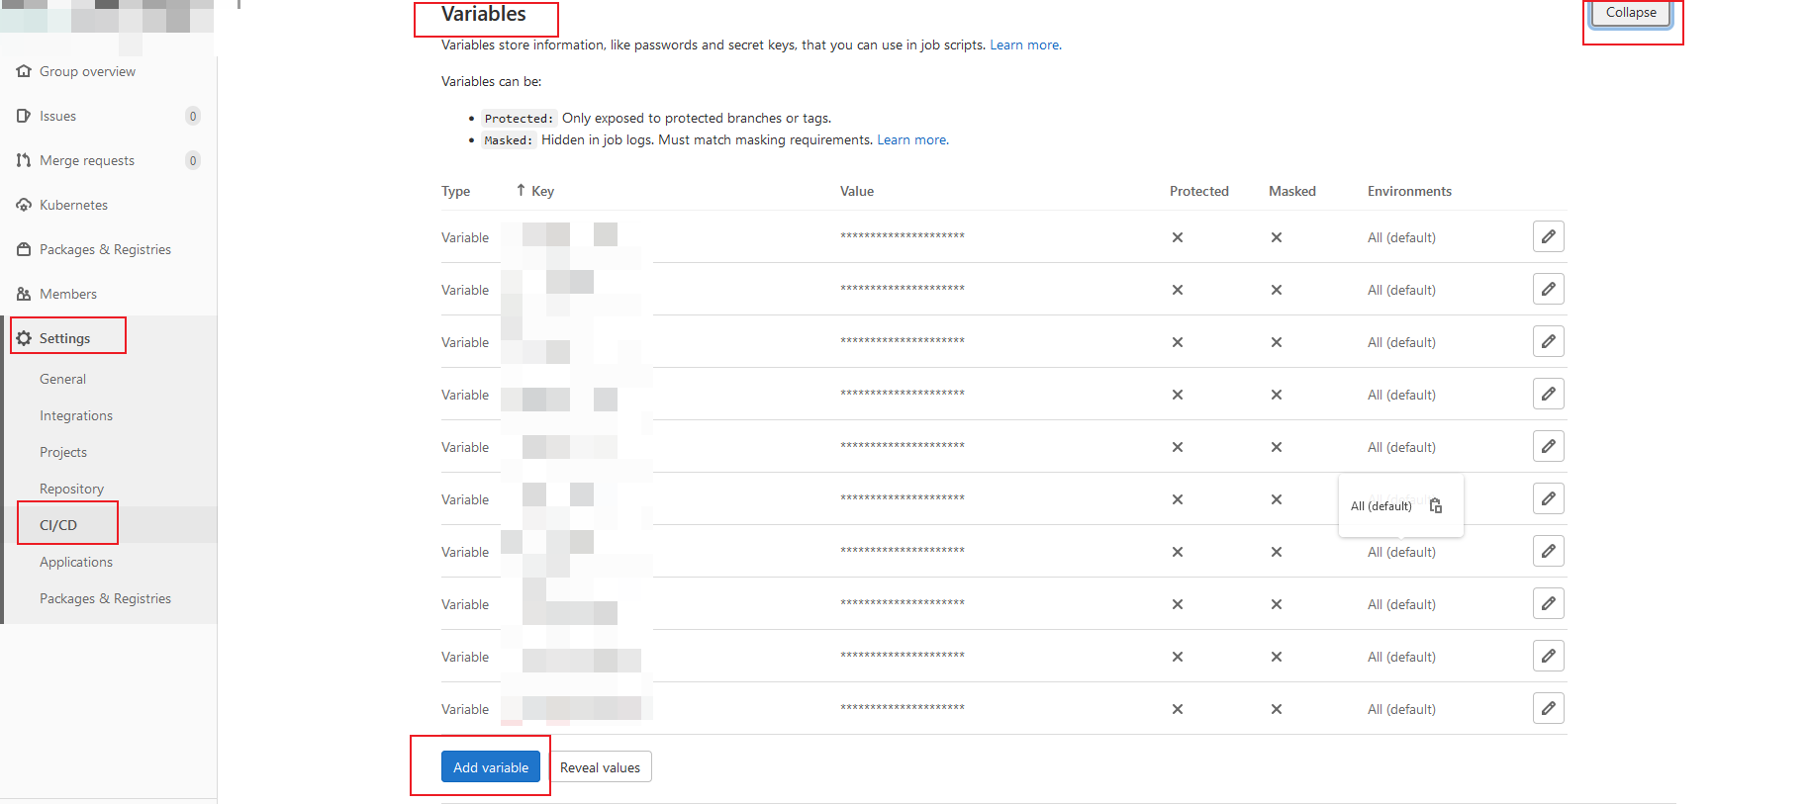Click the edit pencil for the first variable
Image resolution: width=1809 pixels, height=804 pixels.
pyautogui.click(x=1548, y=237)
